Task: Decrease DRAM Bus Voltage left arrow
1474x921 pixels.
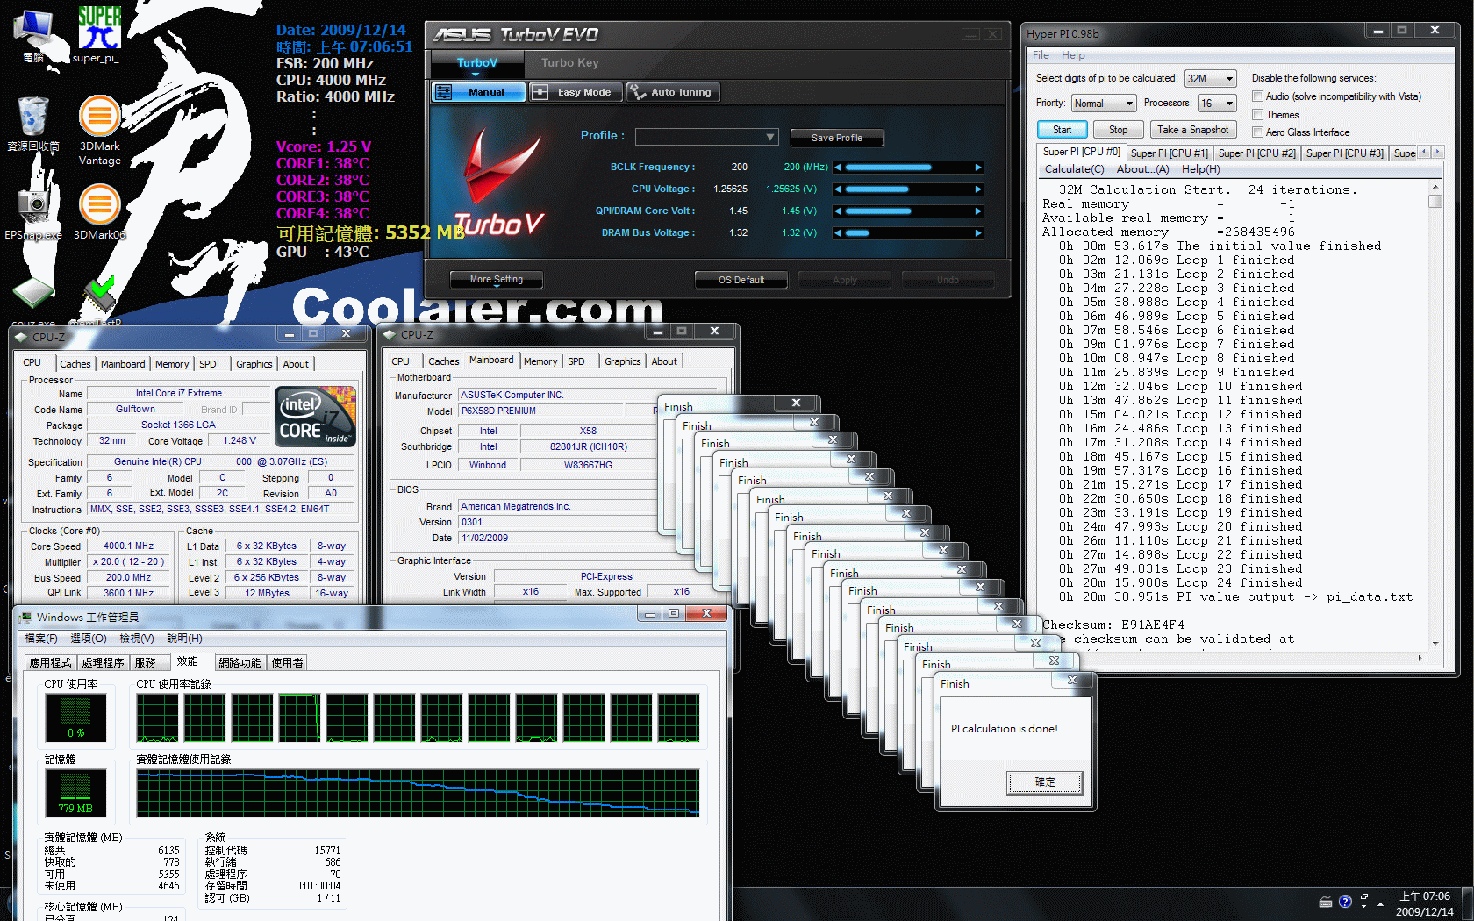Action: point(837,233)
